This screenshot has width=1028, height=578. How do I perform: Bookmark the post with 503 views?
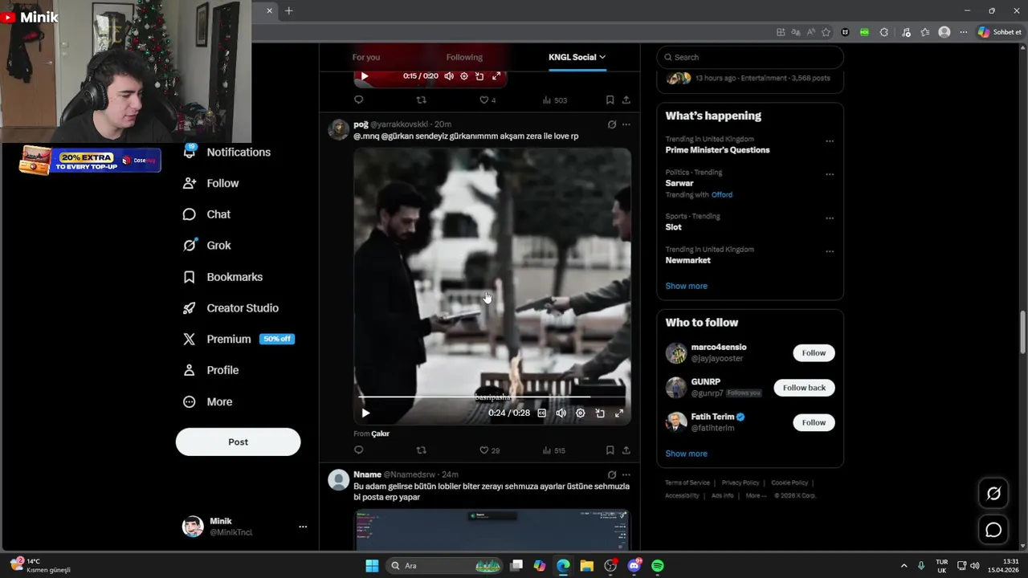[x=610, y=100]
